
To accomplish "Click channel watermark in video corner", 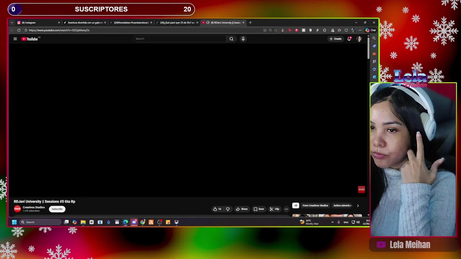I will tap(361, 190).
